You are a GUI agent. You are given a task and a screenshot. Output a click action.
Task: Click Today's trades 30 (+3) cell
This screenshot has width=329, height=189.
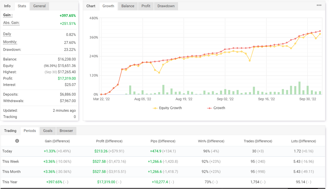(258, 151)
